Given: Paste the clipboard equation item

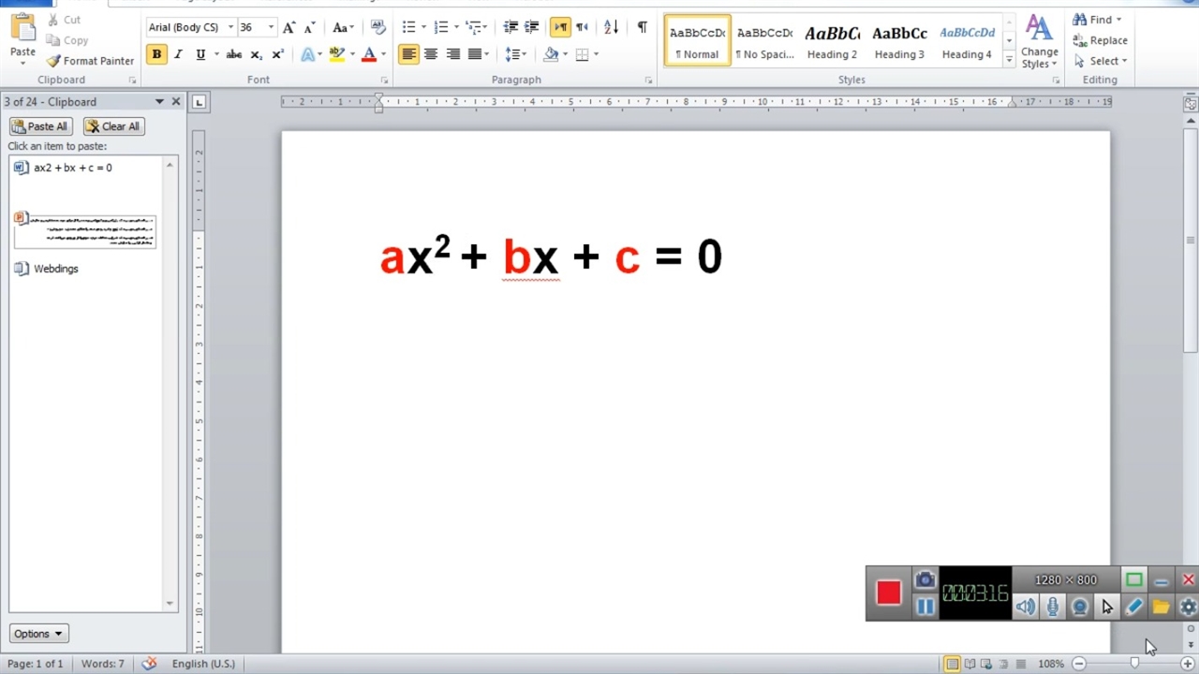Looking at the screenshot, I should [x=72, y=168].
